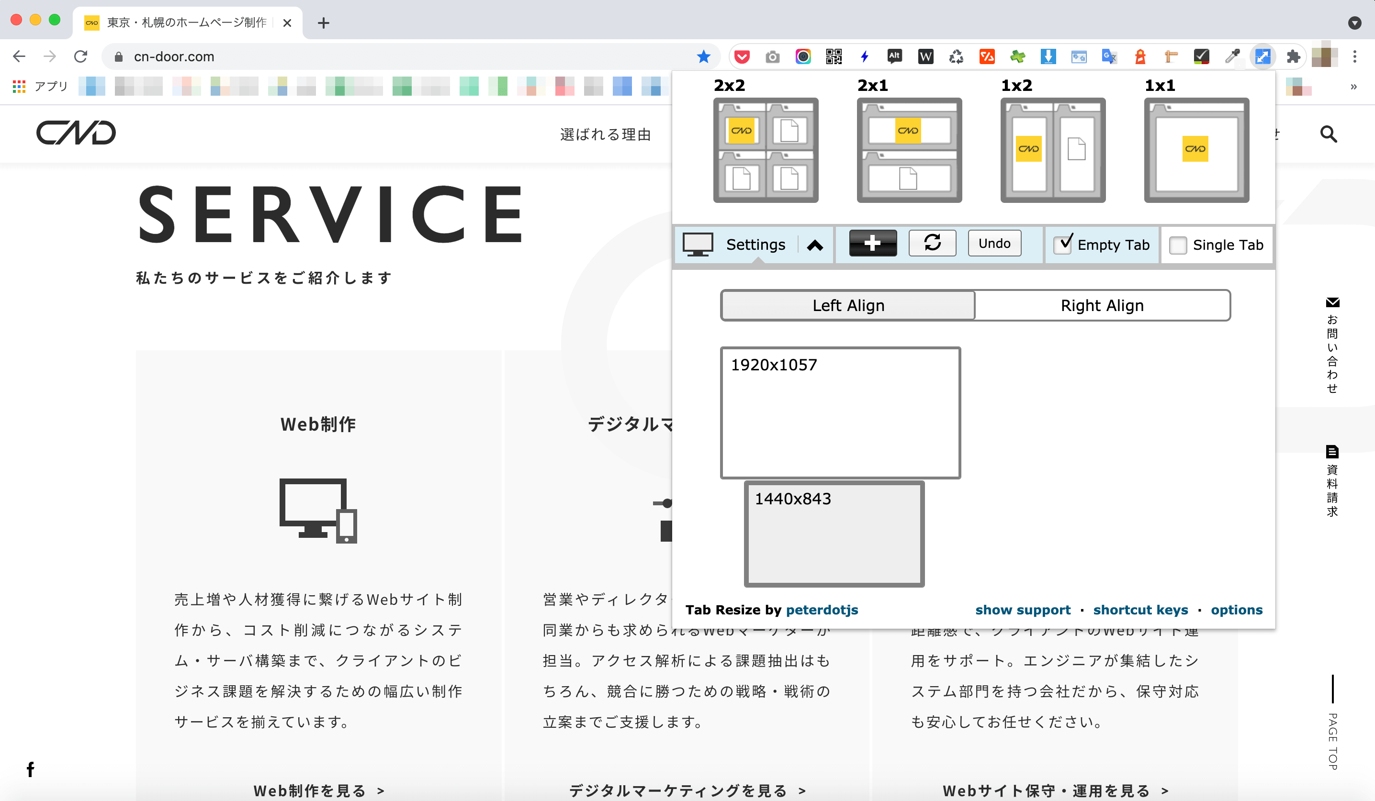Screen dimensions: 1375x801
Task: Open the Chrome three-dot menu
Action: tap(1355, 57)
